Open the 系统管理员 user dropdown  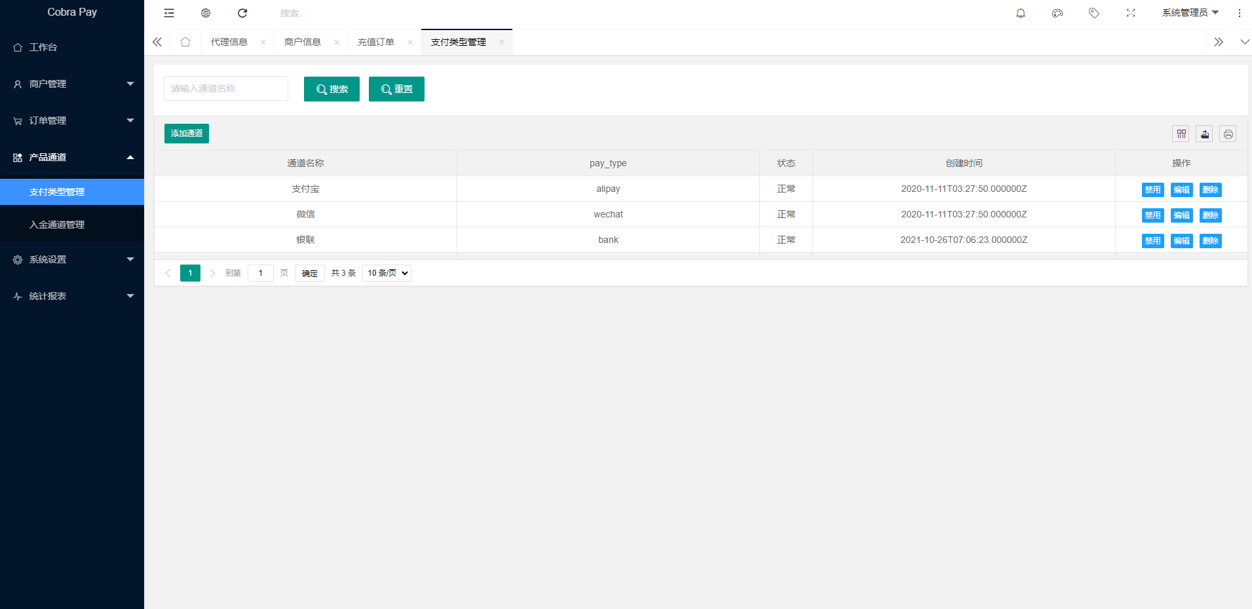point(1190,13)
